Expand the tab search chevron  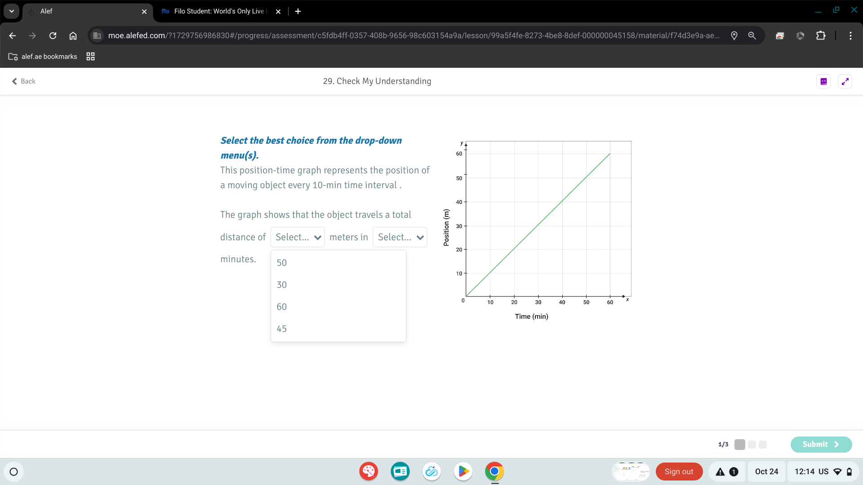coord(11,11)
